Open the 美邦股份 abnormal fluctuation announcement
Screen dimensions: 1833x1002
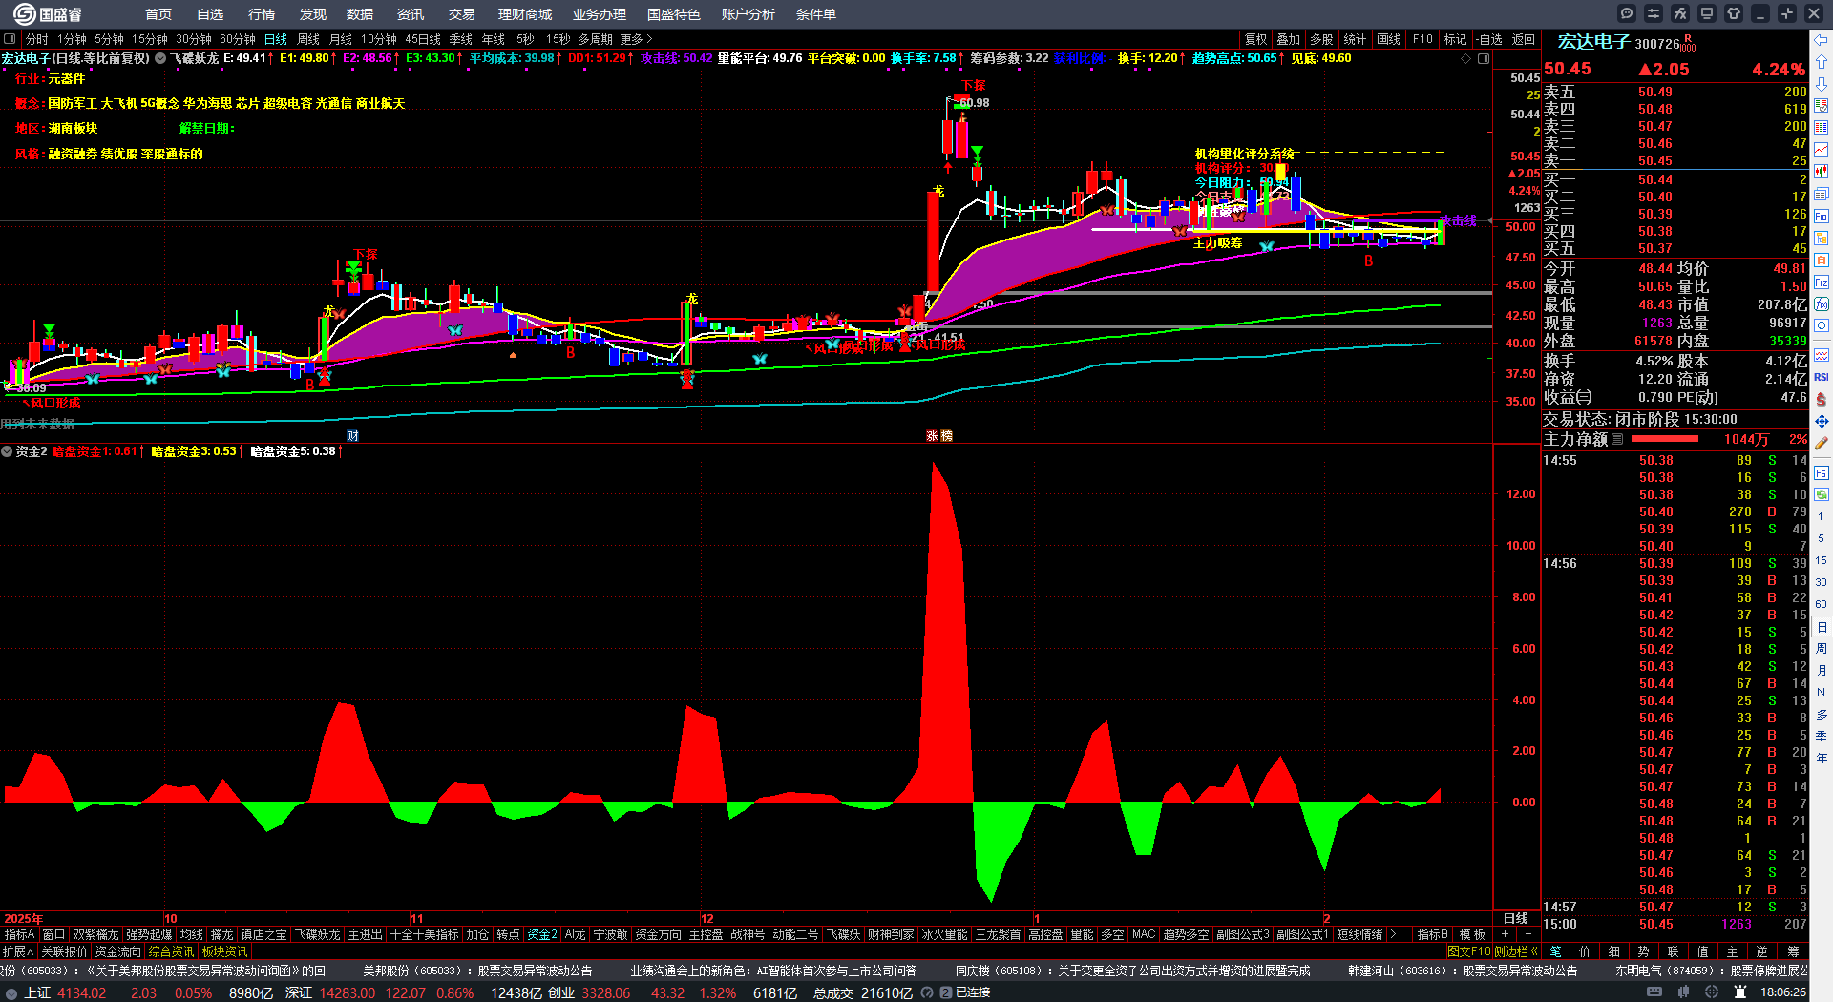point(477,971)
